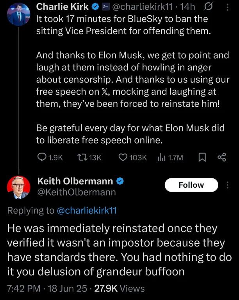Image resolution: width=239 pixels, height=300 pixels.
Task: Open more options for Charlie Kirk's post
Action: (x=228, y=7)
